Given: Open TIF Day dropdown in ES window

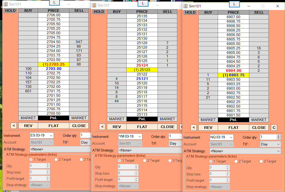Looking at the screenshot, I should (85, 142).
